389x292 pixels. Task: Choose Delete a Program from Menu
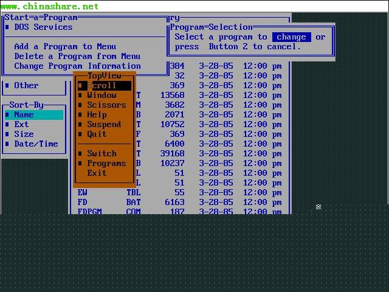tap(77, 56)
